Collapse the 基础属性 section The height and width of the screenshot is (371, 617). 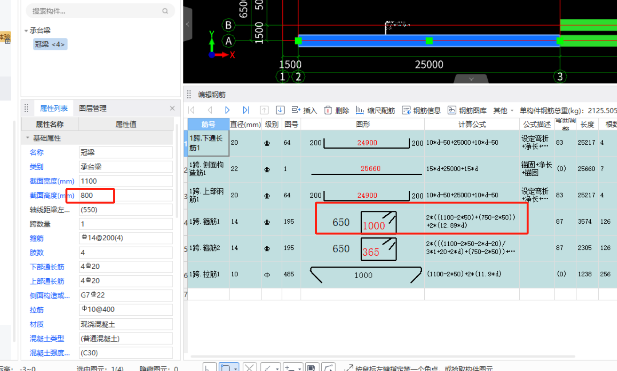coord(27,138)
